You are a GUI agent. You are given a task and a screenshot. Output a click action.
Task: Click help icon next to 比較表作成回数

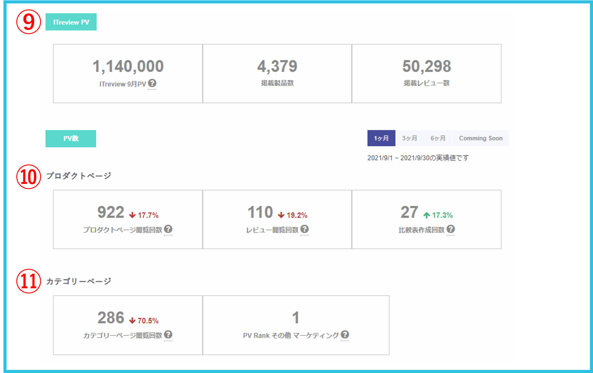tap(450, 229)
